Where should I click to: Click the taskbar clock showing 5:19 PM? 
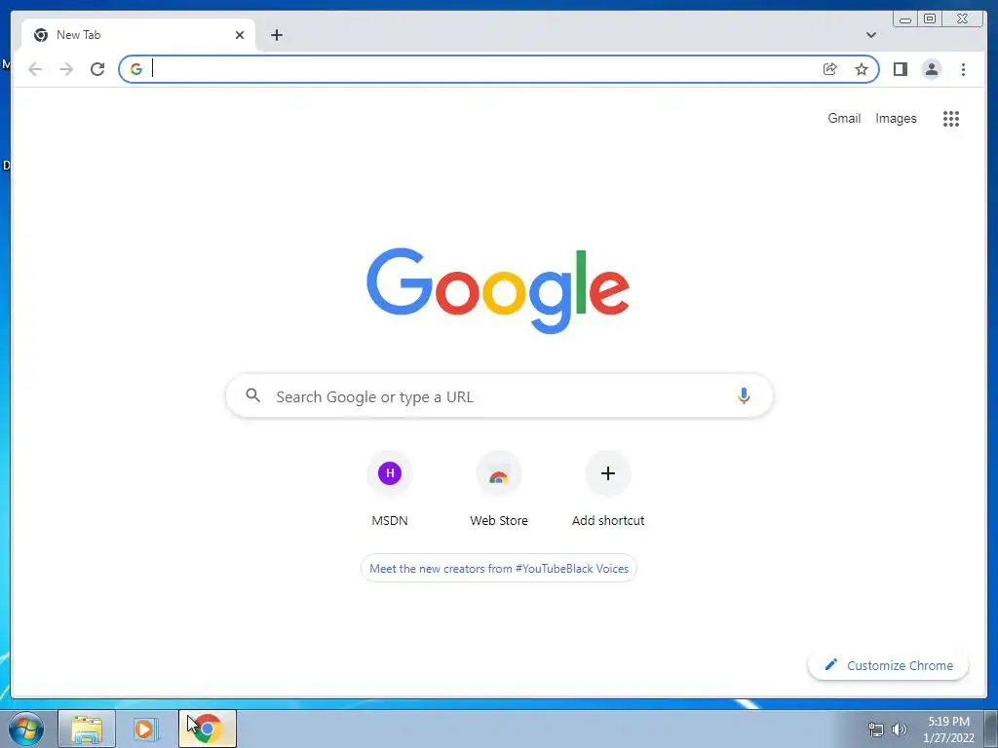click(948, 729)
